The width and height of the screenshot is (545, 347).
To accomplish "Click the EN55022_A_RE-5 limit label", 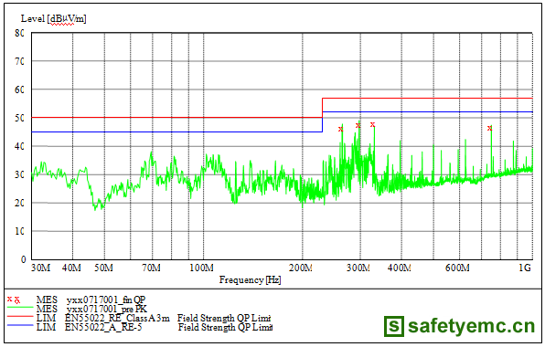I will point(103,327).
